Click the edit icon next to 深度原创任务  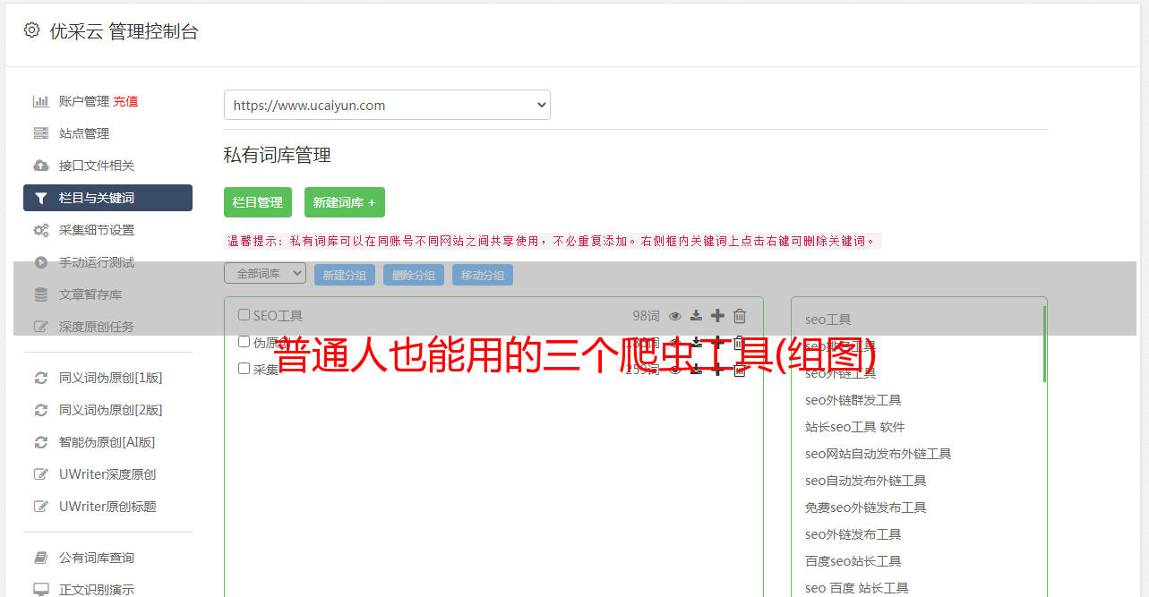(x=40, y=327)
